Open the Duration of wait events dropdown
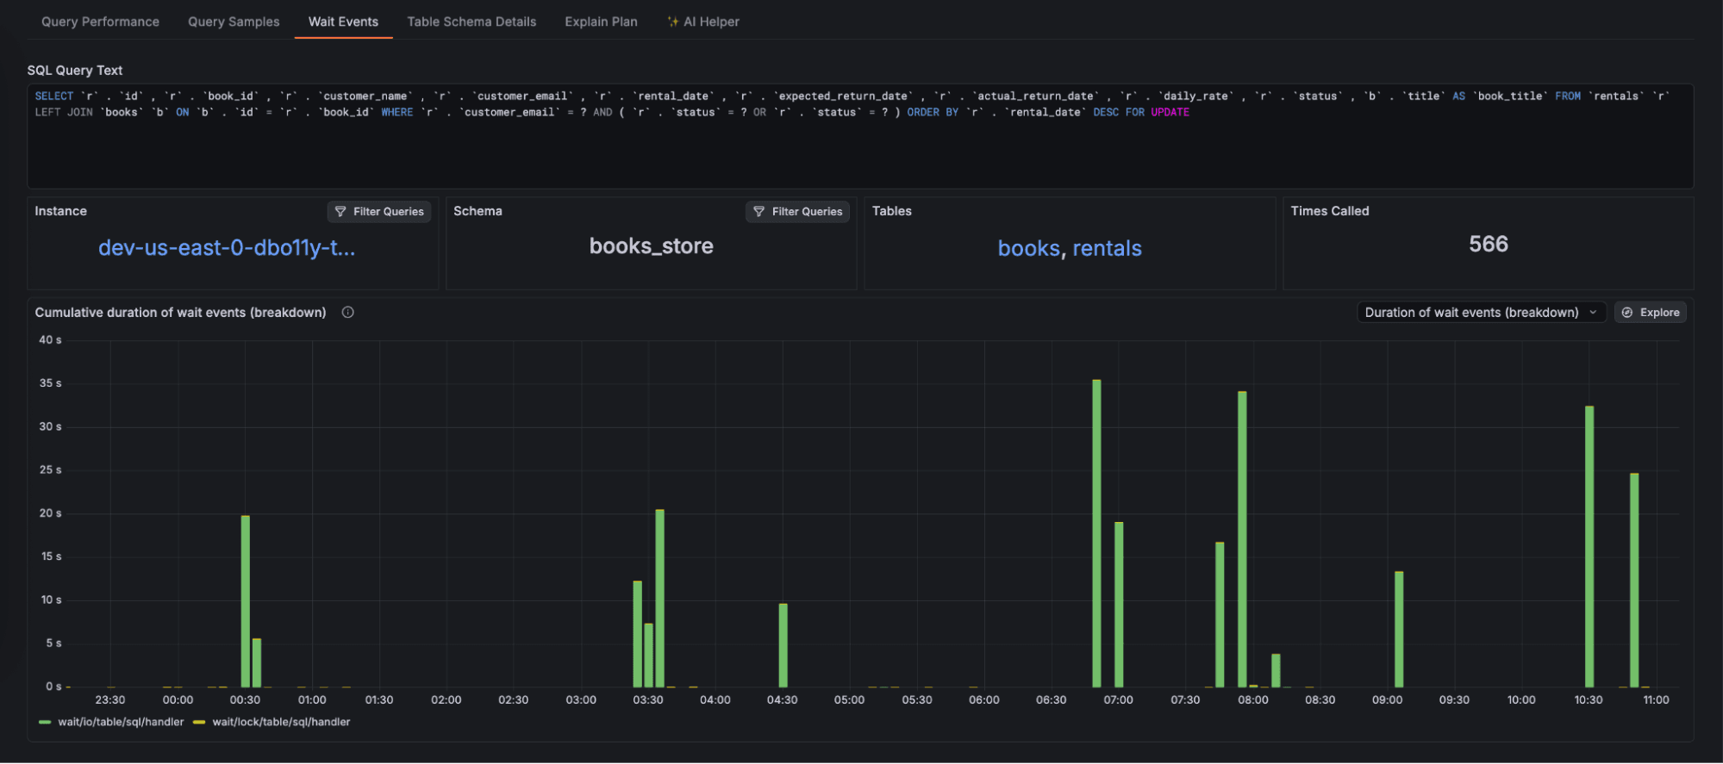This screenshot has height=764, width=1723. pyautogui.click(x=1481, y=313)
